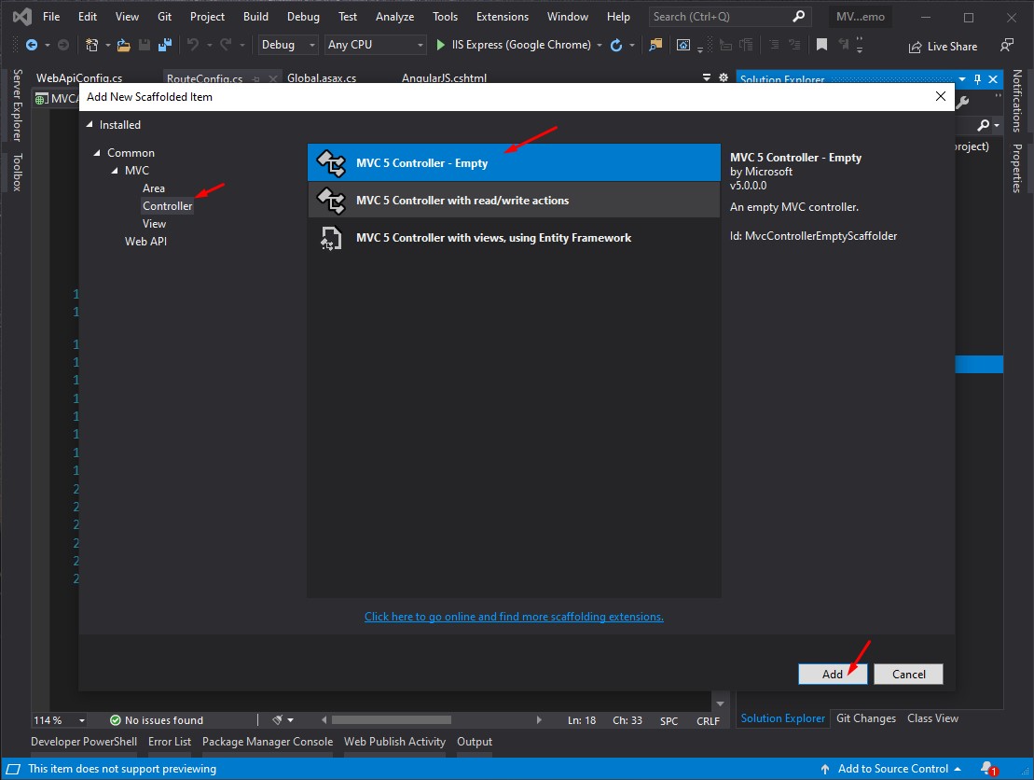Click the Open File folder icon

pos(123,45)
